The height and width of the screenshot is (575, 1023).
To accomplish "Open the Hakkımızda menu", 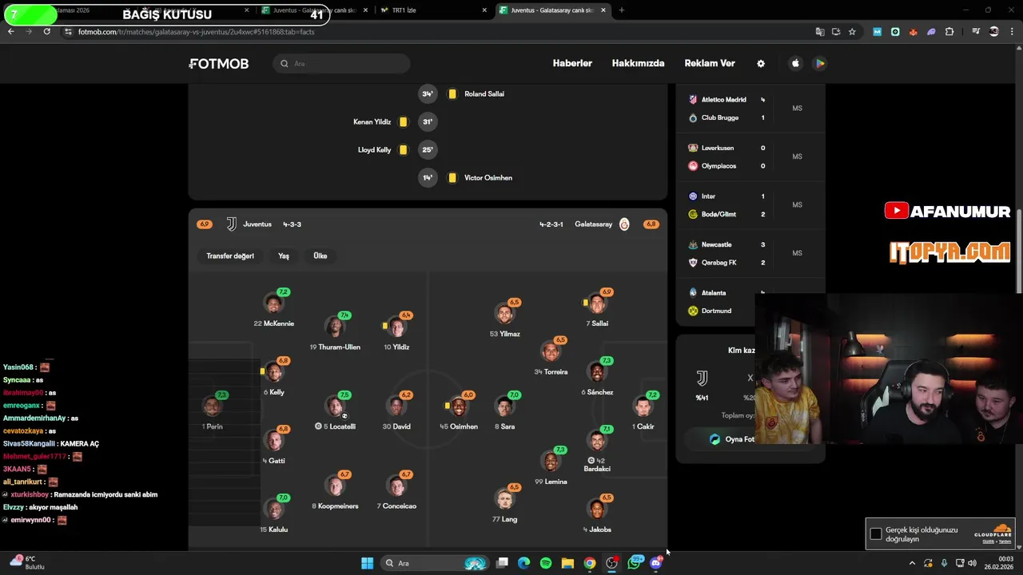I will (638, 64).
